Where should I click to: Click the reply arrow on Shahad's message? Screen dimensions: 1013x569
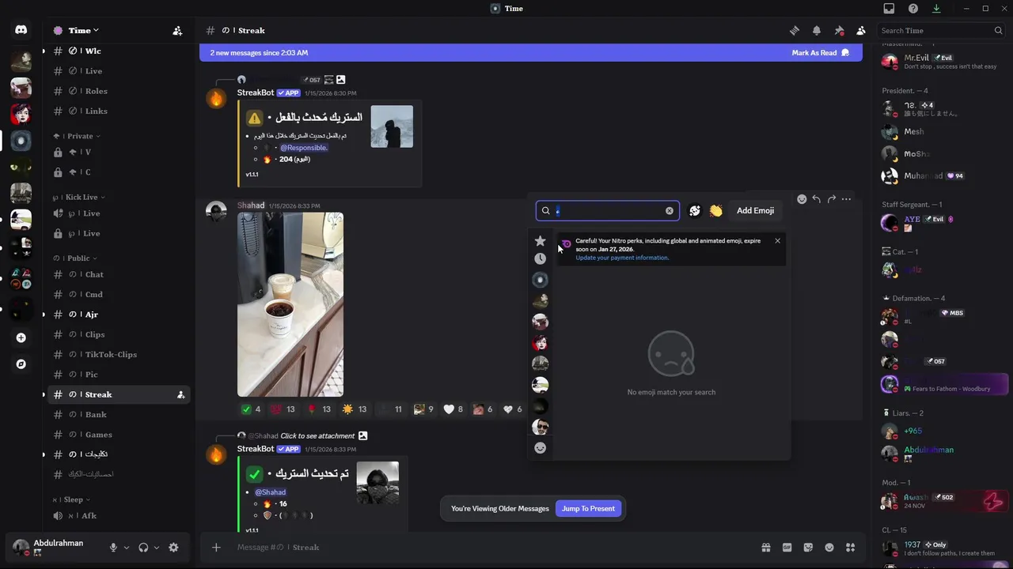pos(816,199)
